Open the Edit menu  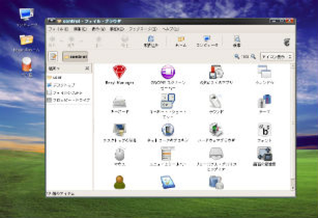point(80,29)
